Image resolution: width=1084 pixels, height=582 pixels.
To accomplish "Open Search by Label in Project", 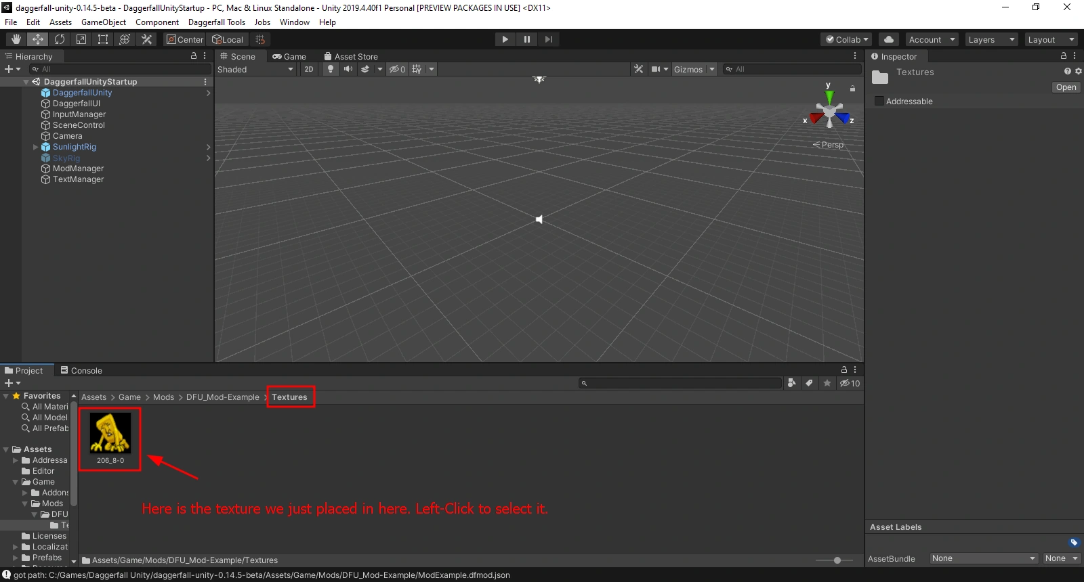I will point(809,383).
